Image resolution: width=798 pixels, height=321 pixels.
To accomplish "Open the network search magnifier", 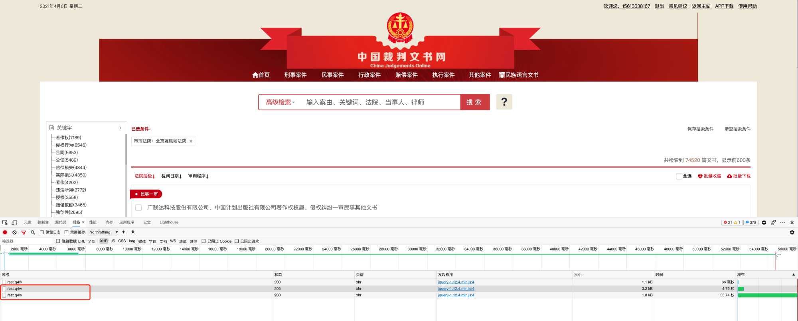I will pos(33,232).
